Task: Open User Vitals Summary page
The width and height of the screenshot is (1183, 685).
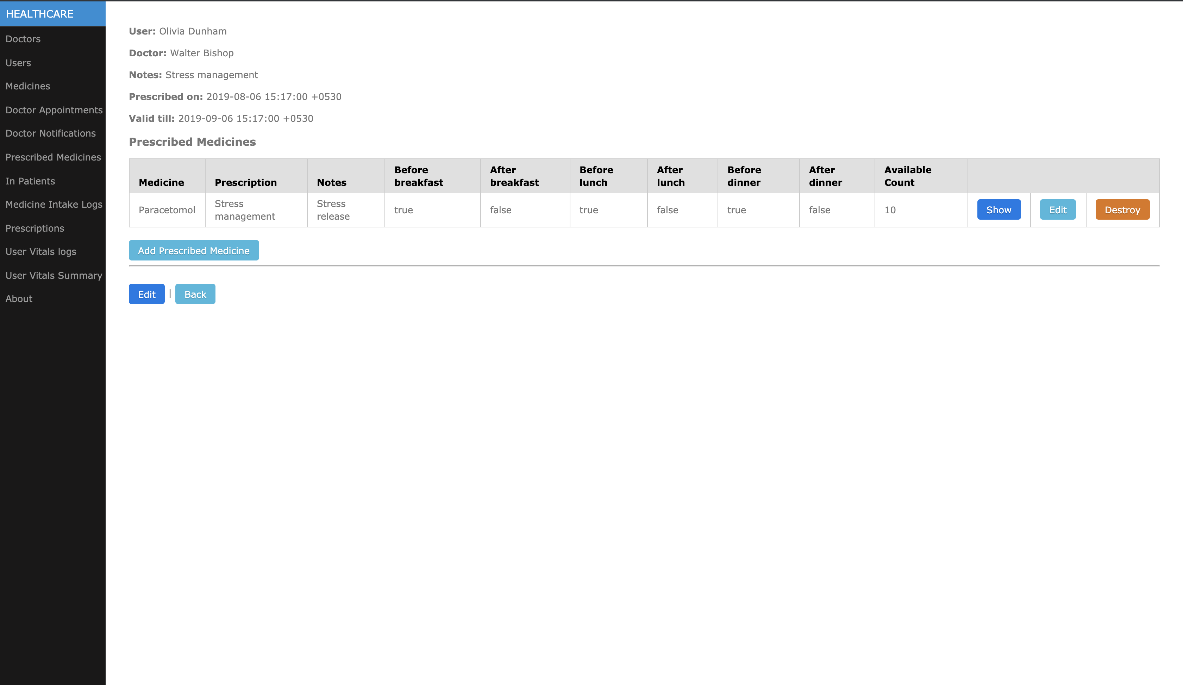Action: coord(54,275)
